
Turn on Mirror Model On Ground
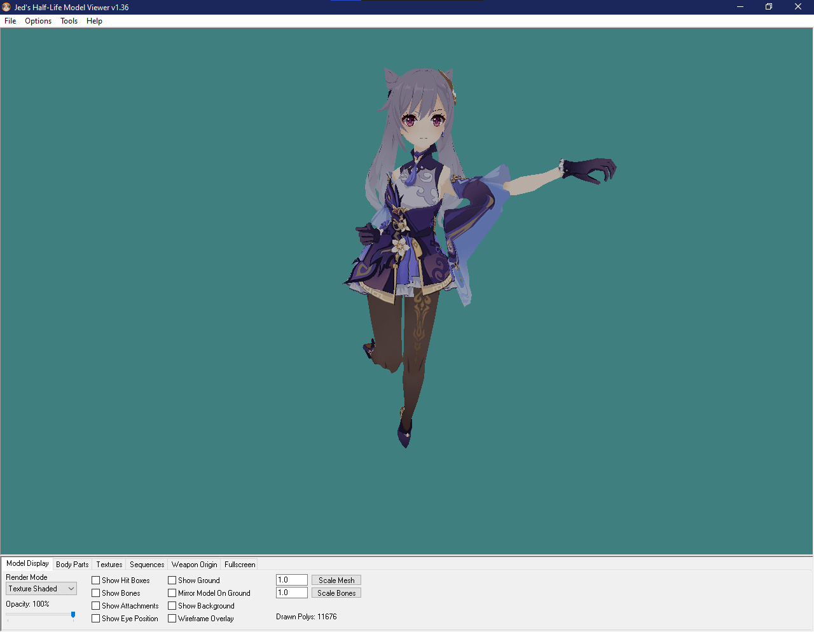(x=172, y=593)
